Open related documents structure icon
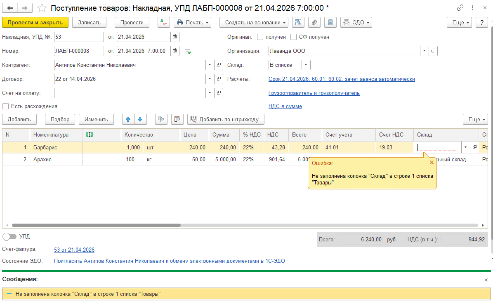 coord(298,22)
